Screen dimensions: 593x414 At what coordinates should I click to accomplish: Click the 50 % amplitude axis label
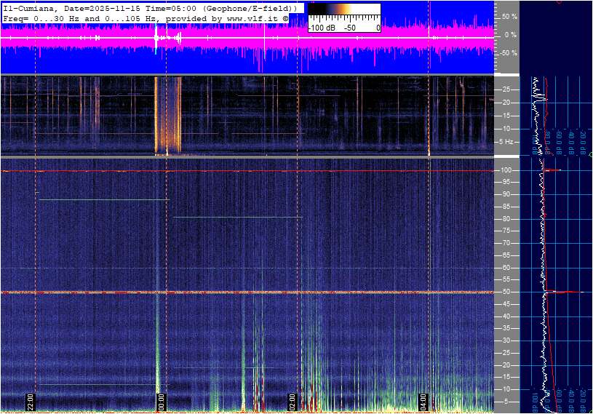tap(509, 16)
